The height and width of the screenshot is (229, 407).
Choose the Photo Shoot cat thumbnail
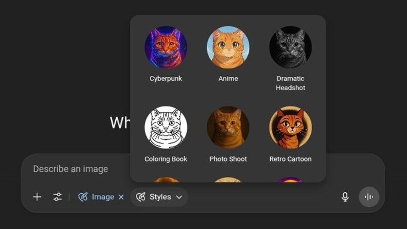(228, 127)
